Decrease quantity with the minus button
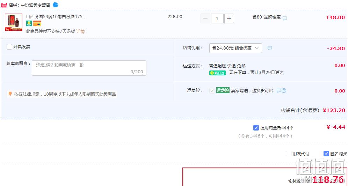Viewport: 348px width, 186px height. [x=205, y=18]
